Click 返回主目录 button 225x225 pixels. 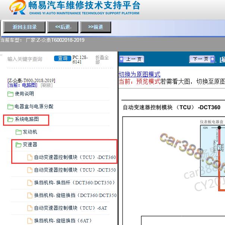tap(24, 27)
